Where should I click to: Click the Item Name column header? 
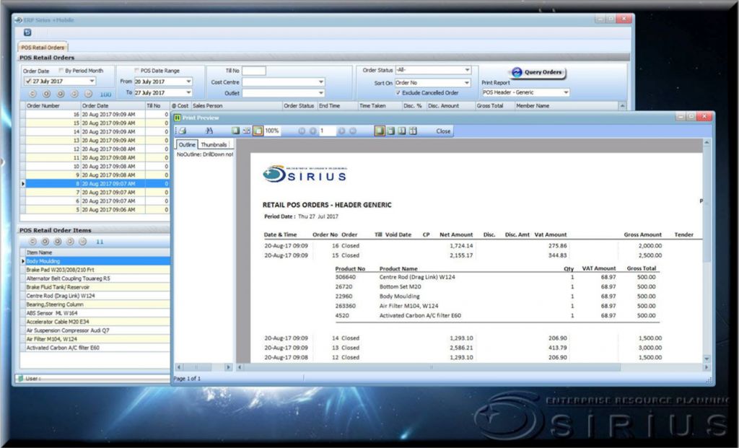97,252
